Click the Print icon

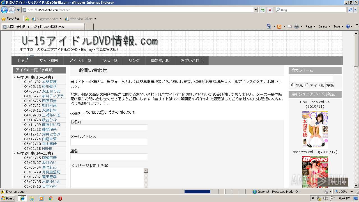coord(297,26)
